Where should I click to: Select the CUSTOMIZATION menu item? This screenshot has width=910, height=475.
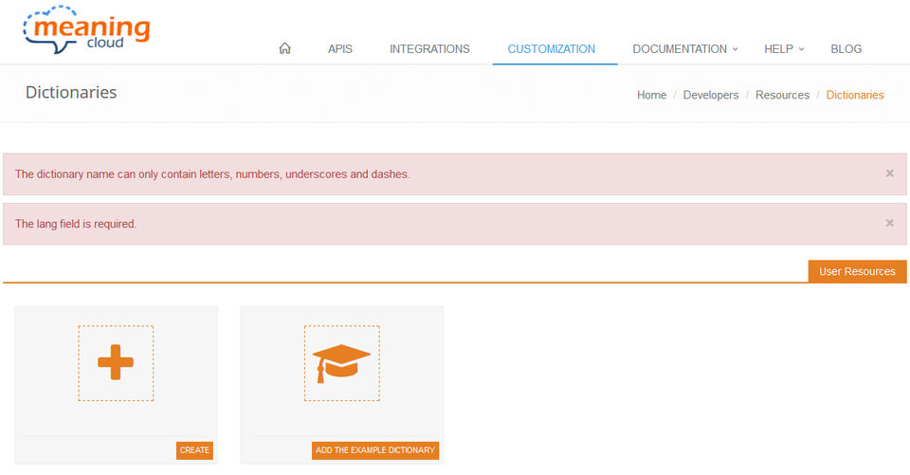tap(552, 48)
